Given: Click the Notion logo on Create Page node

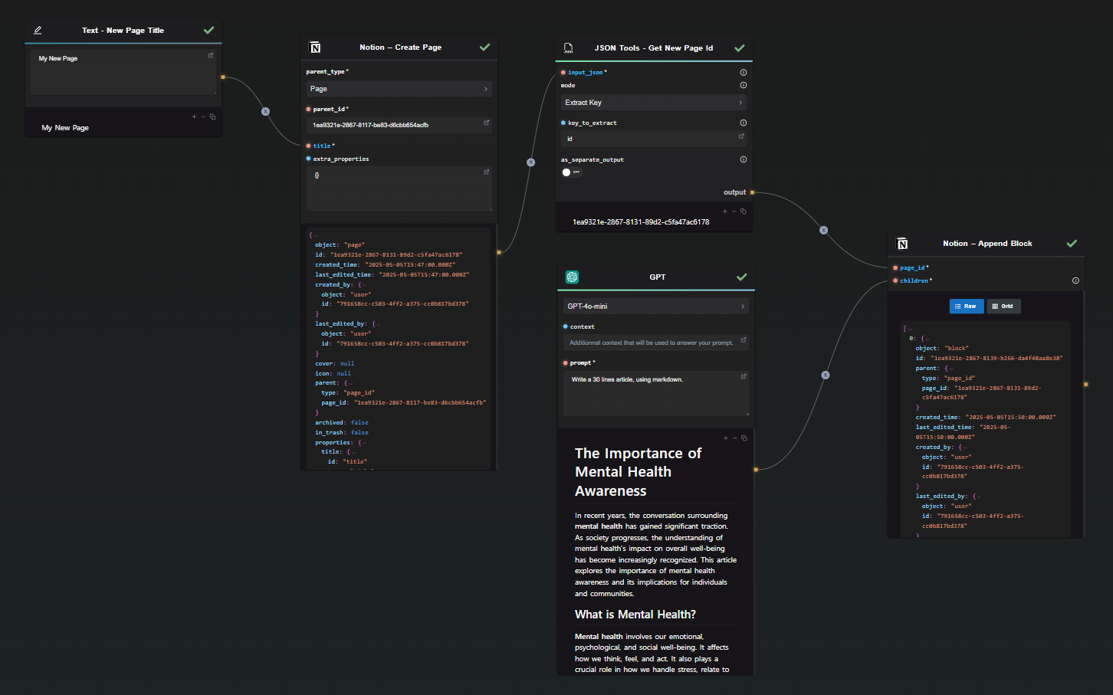Looking at the screenshot, I should 314,48.
